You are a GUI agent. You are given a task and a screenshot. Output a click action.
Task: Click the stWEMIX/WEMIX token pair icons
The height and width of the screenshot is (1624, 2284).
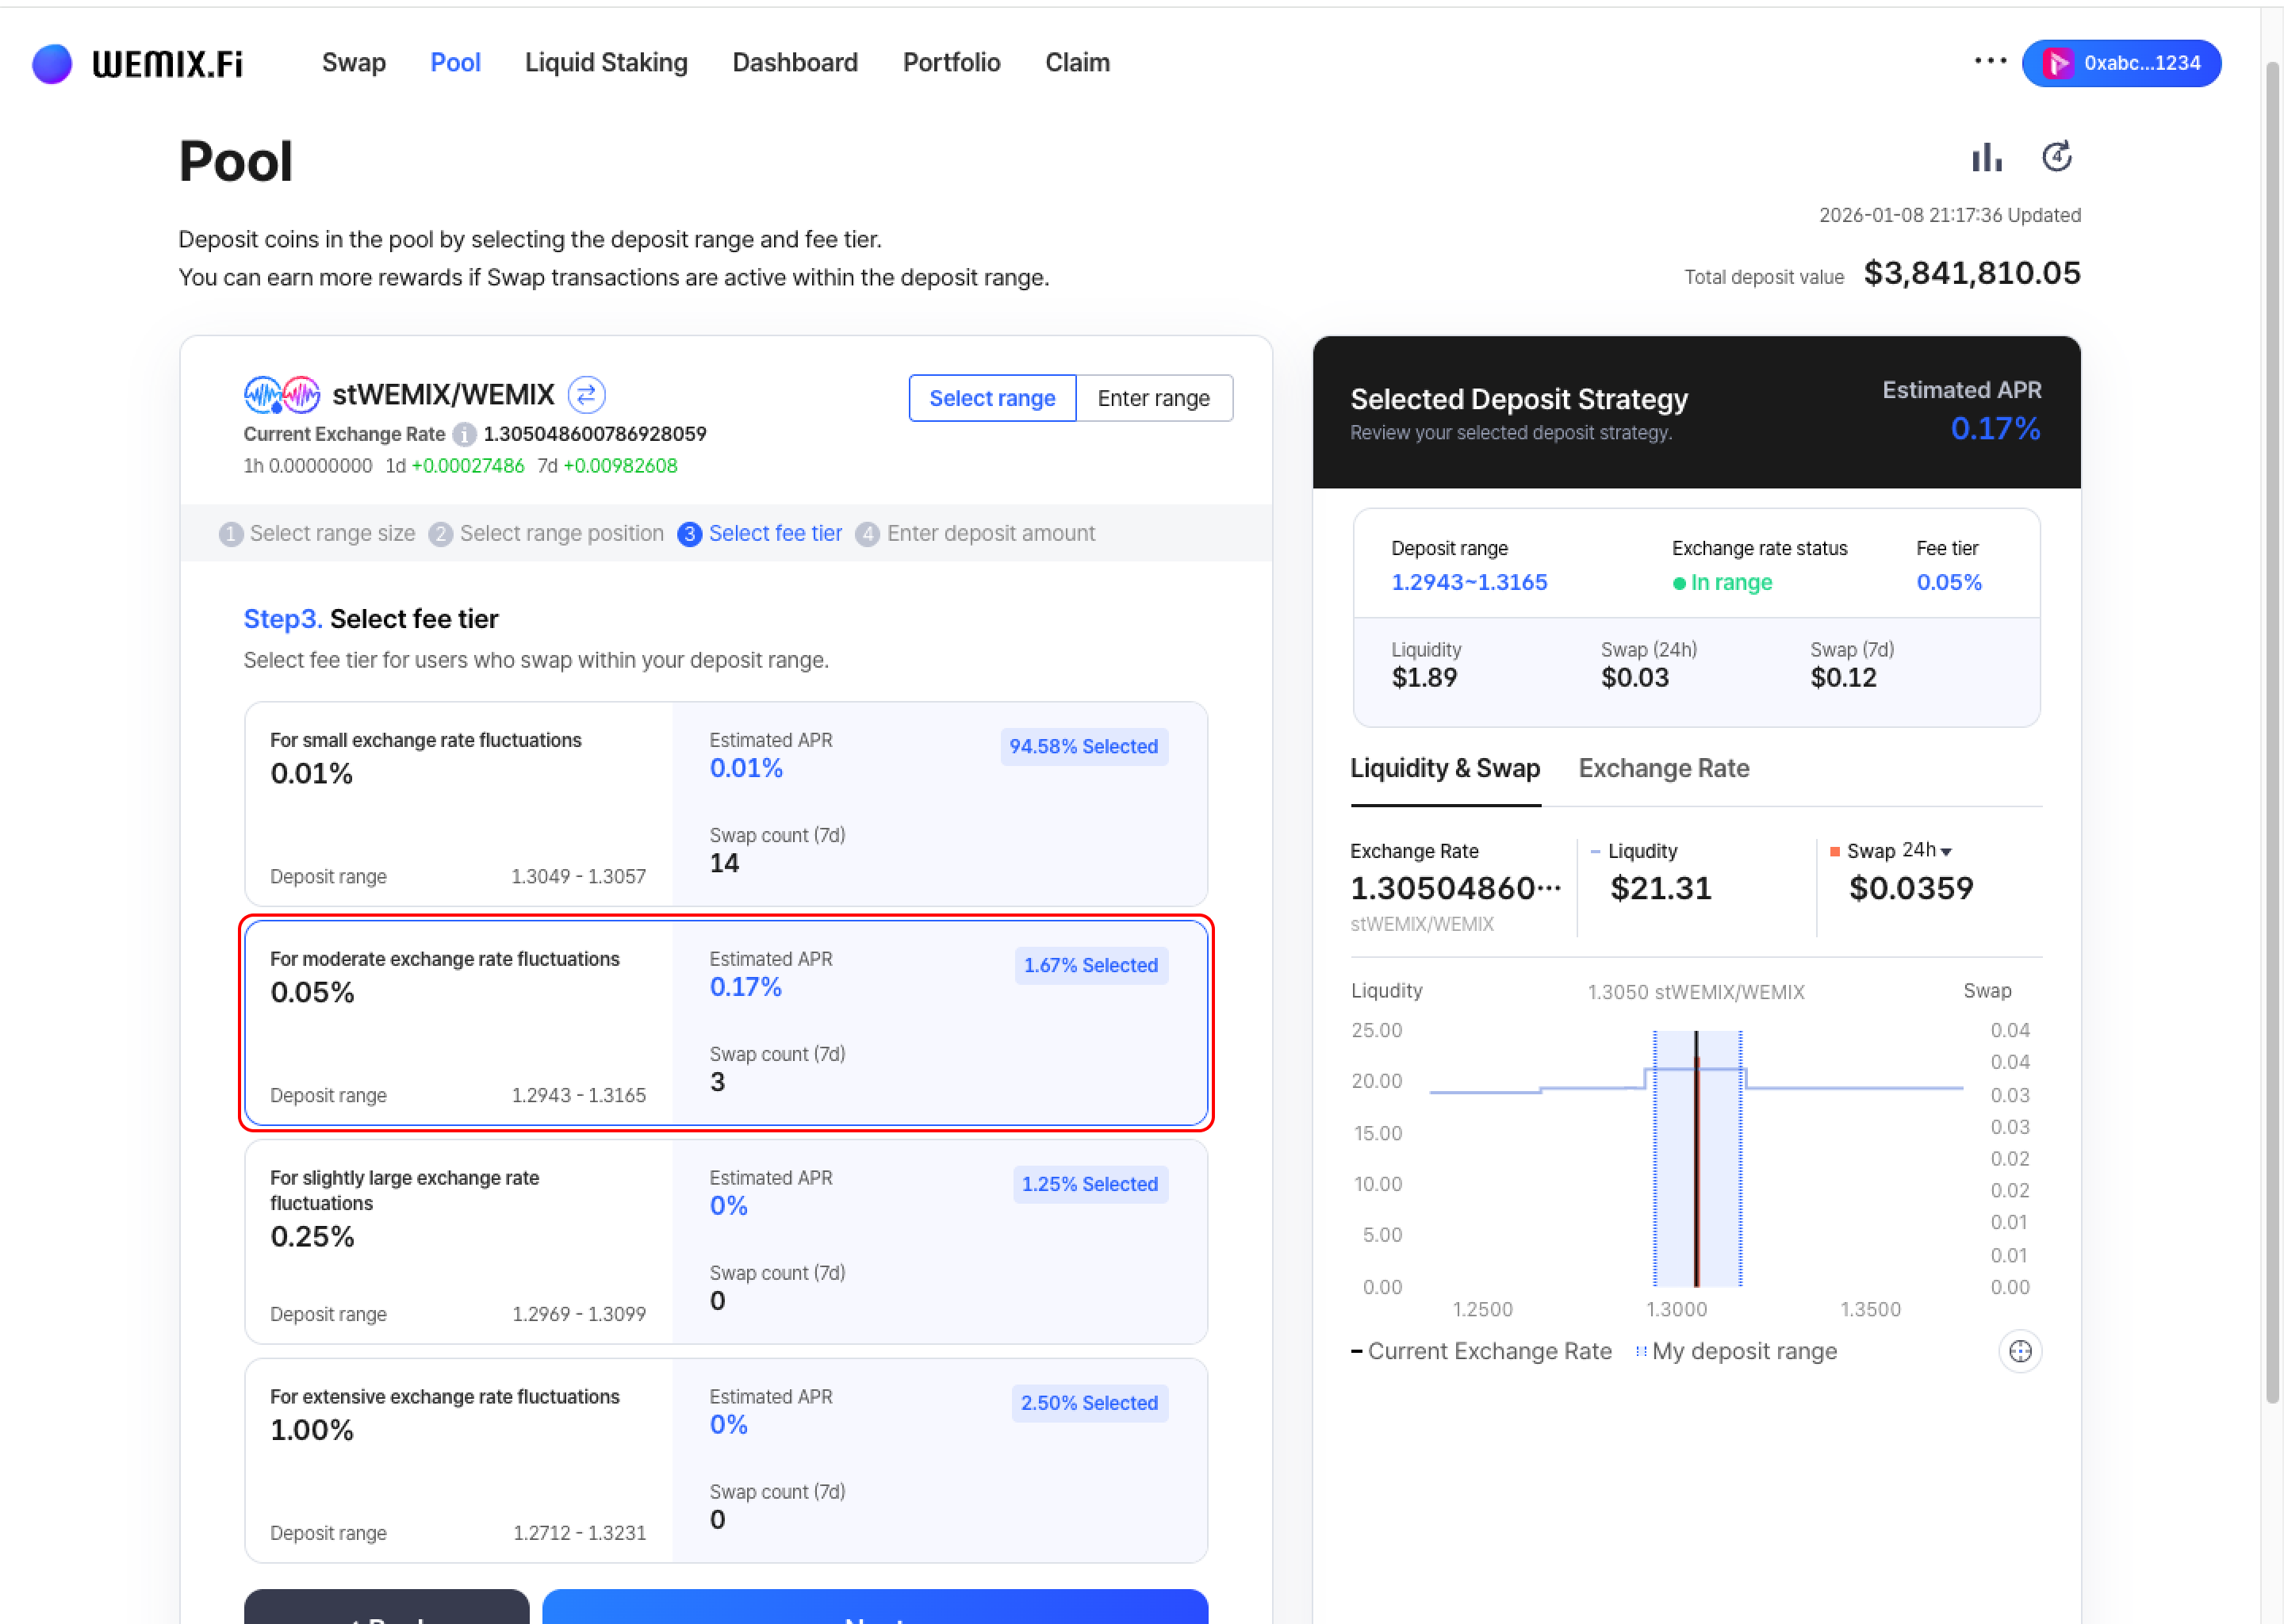point(282,395)
